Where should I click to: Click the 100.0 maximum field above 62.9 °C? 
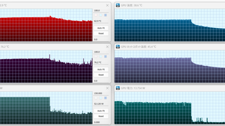[x=101, y=10]
